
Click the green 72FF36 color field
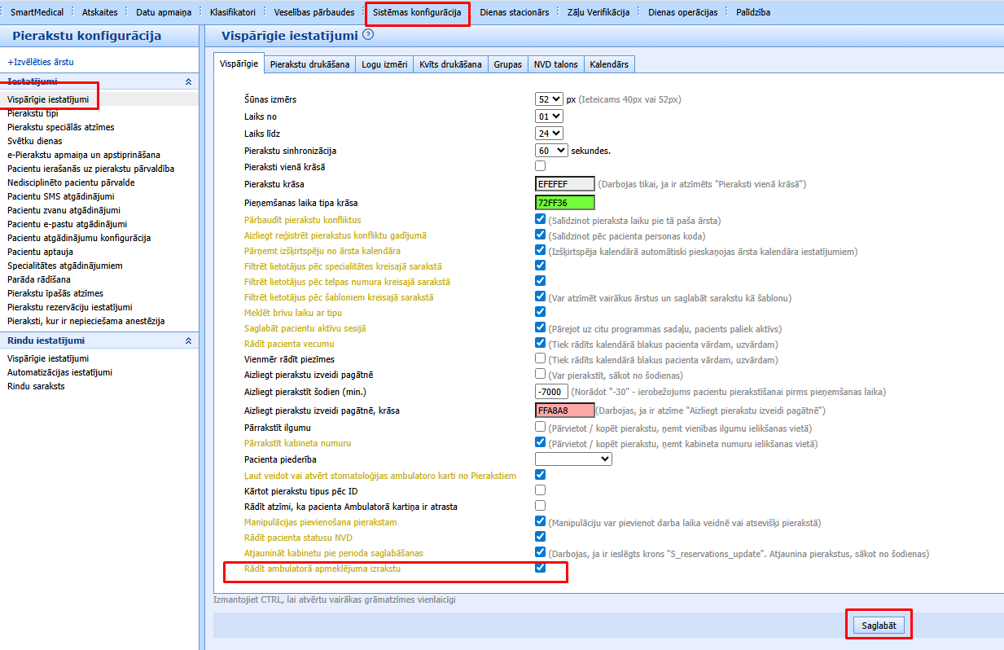point(565,202)
